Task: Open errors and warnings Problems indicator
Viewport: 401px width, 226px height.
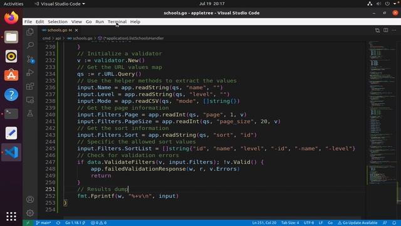Action: (98, 223)
